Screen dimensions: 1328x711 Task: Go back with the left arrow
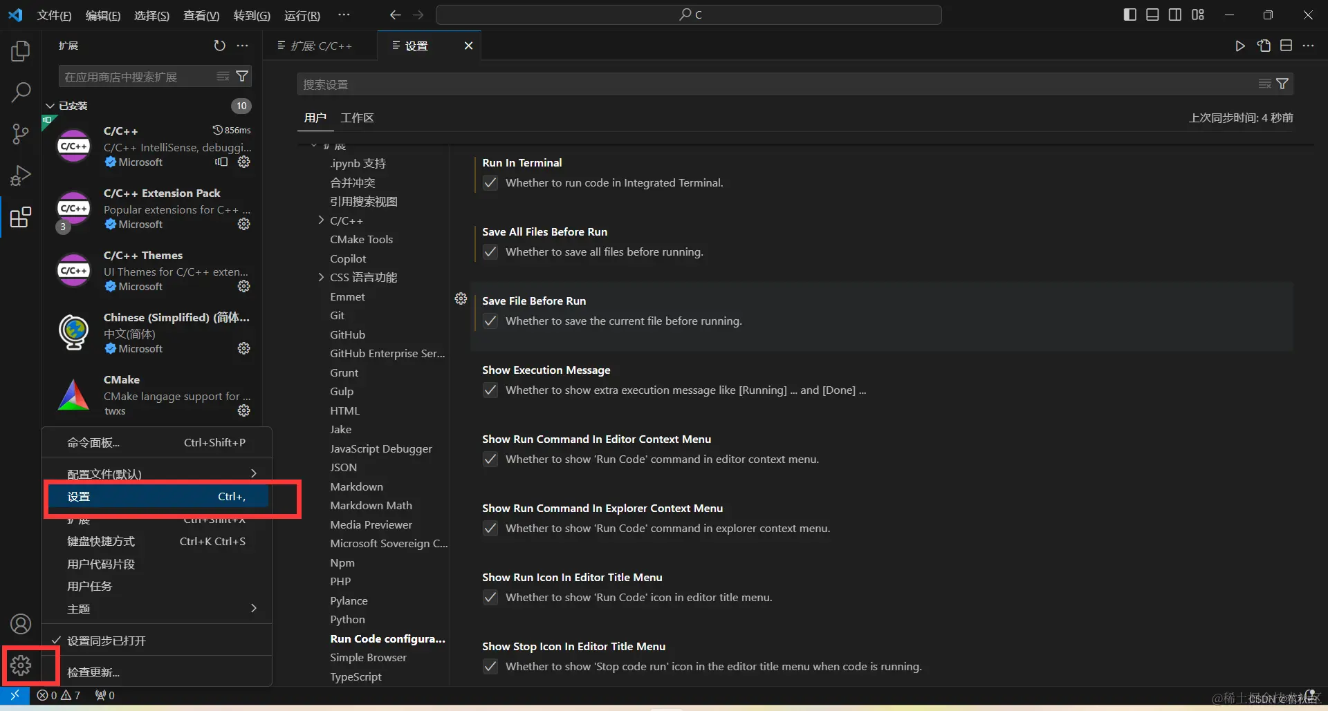coord(395,15)
